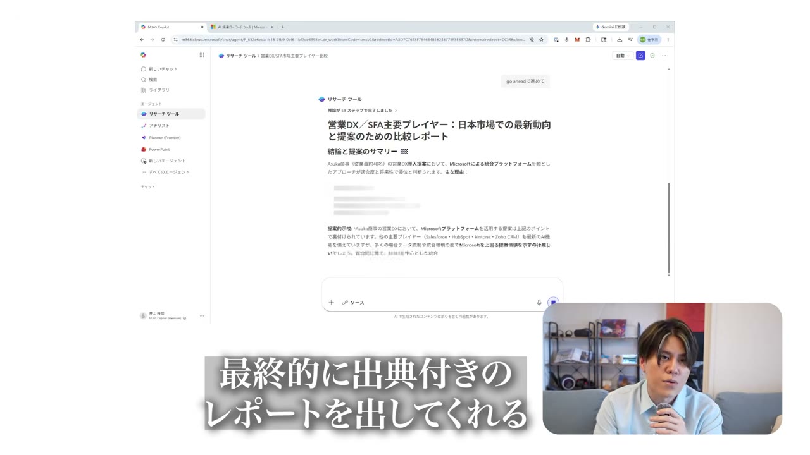This screenshot has height=455, width=810.
Task: Click the shield check icon in header
Action: click(x=652, y=56)
